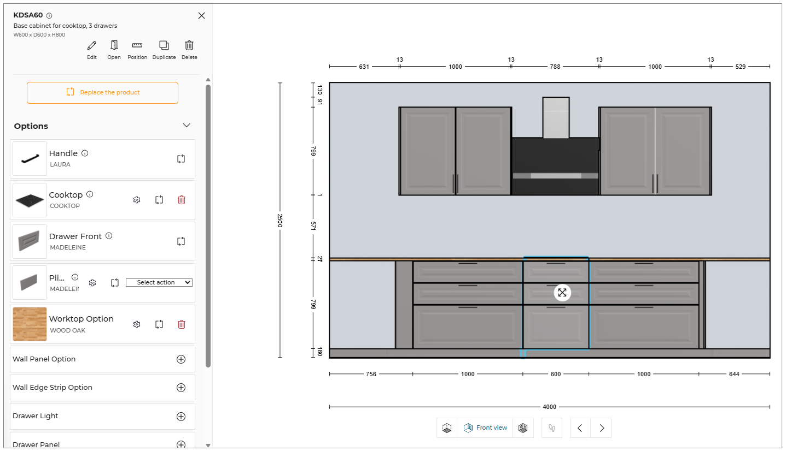Open the Select action dropdown
Image resolution: width=786 pixels, height=451 pixels.
click(159, 282)
